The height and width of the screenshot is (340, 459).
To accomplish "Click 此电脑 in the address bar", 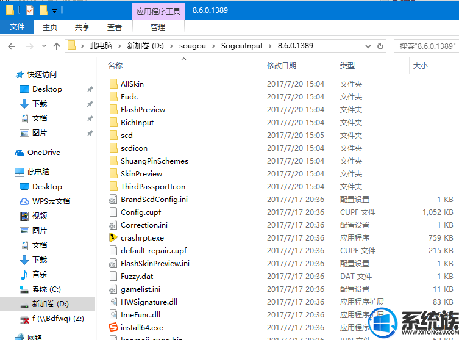I will (101, 46).
